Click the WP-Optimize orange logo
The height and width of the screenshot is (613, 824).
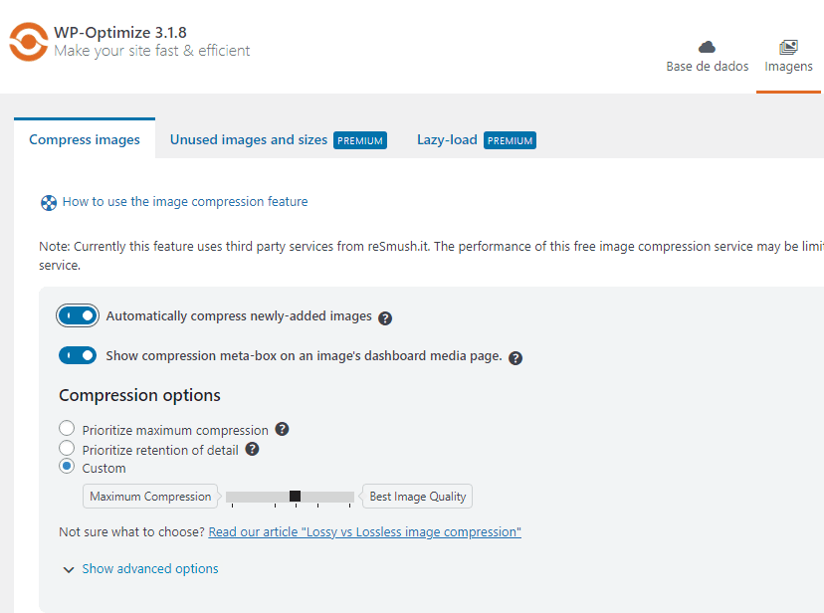pyautogui.click(x=29, y=42)
